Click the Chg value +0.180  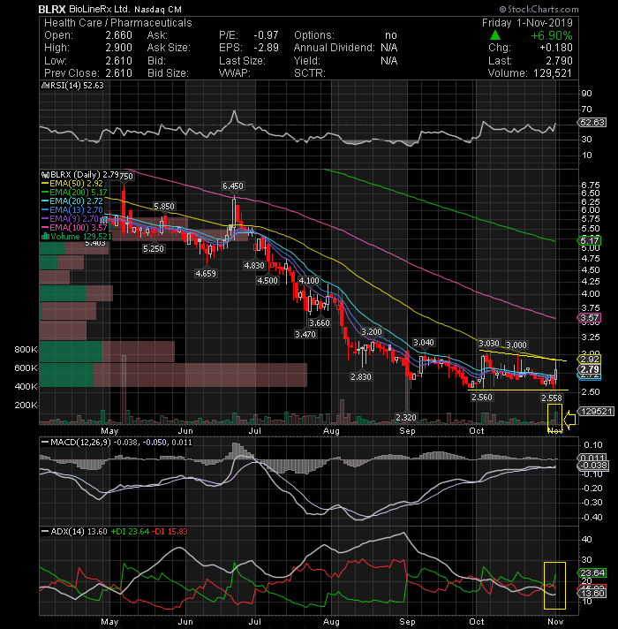[556, 48]
